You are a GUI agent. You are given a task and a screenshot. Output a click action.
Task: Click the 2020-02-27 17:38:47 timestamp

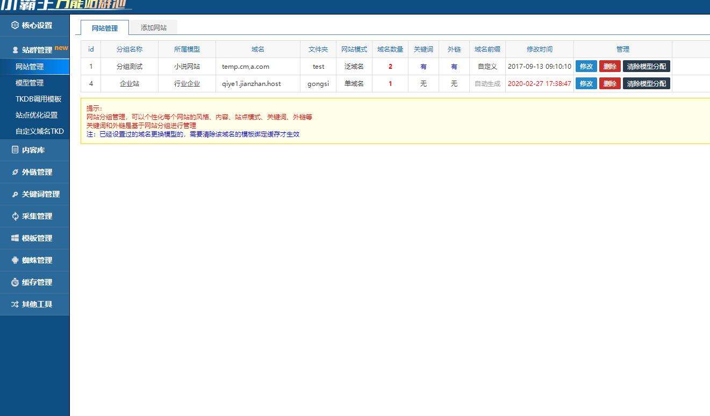(540, 83)
